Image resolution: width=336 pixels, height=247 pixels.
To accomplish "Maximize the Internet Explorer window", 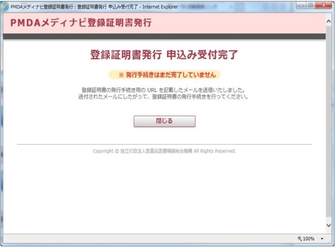I will tap(311, 5).
